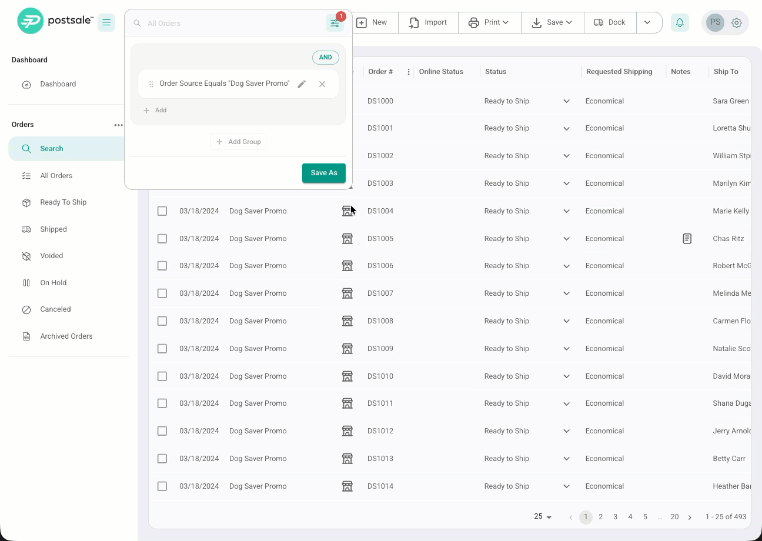The width and height of the screenshot is (762, 541).
Task: Check the box for order DS1011
Action: pos(162,403)
